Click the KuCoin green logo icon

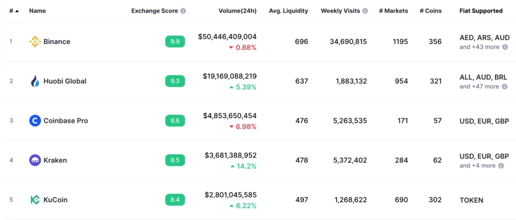pyautogui.click(x=35, y=200)
